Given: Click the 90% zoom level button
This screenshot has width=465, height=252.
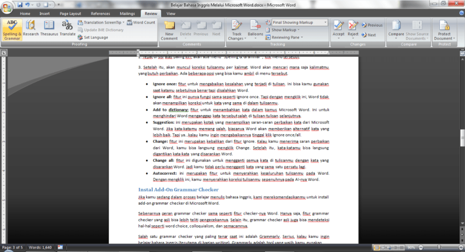Looking at the screenshot, I should click(x=411, y=247).
